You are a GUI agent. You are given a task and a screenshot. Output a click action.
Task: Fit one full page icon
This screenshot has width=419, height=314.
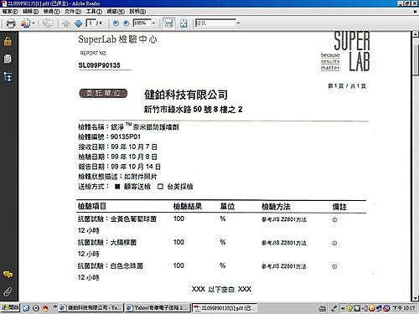[184, 23]
